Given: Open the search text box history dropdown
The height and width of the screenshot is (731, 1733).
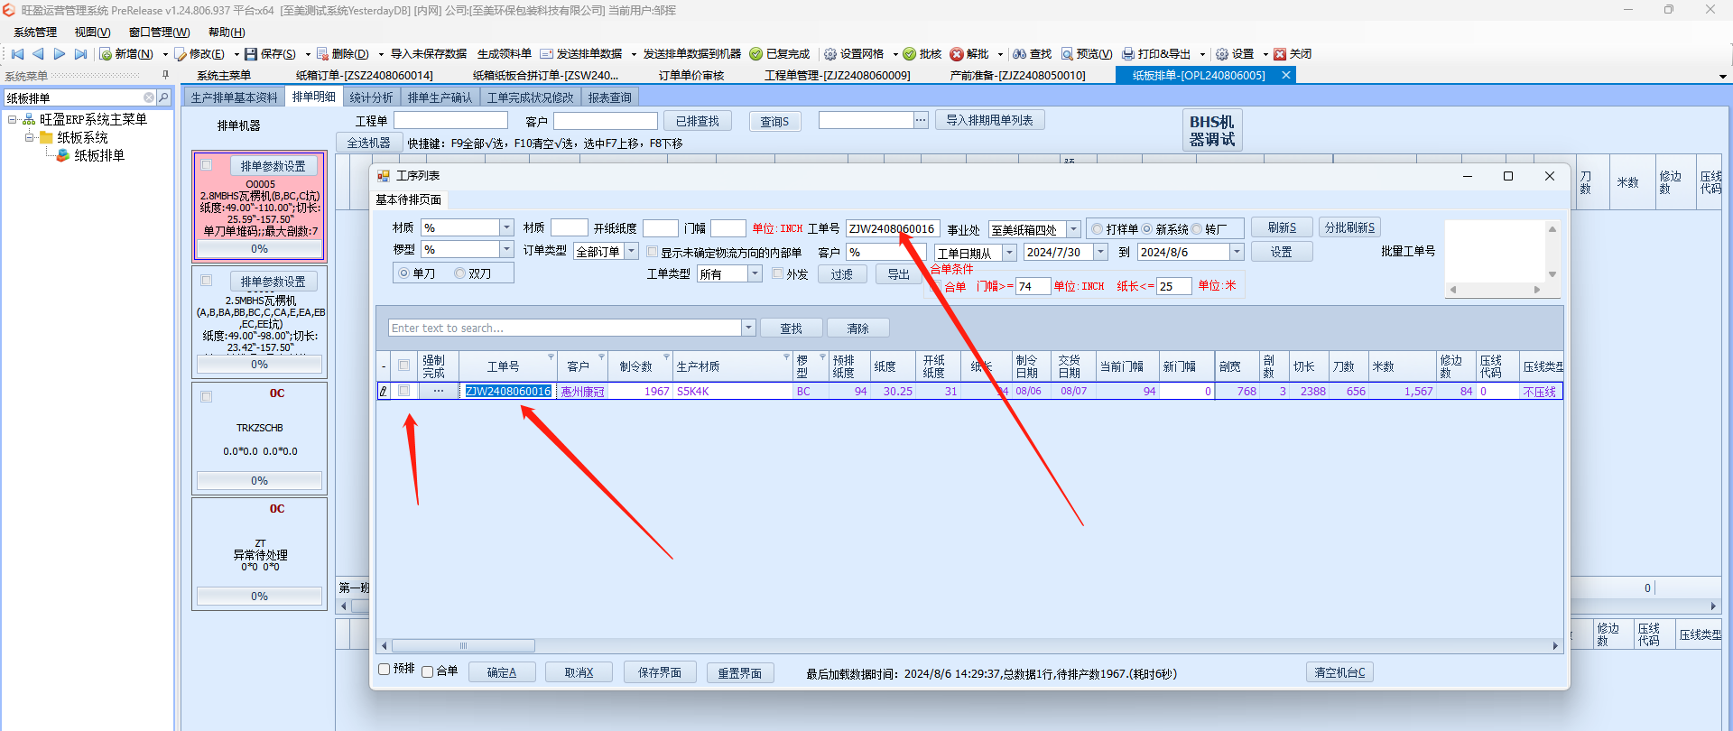Looking at the screenshot, I should tap(748, 328).
